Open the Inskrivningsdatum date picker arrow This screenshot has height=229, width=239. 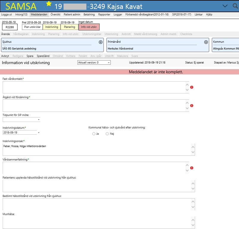click(39, 133)
